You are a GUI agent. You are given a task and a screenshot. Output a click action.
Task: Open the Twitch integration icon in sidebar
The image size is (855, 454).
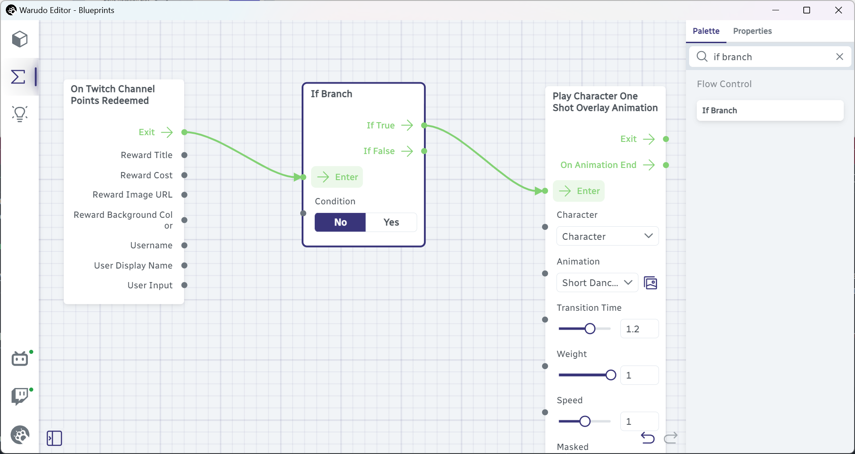(20, 397)
